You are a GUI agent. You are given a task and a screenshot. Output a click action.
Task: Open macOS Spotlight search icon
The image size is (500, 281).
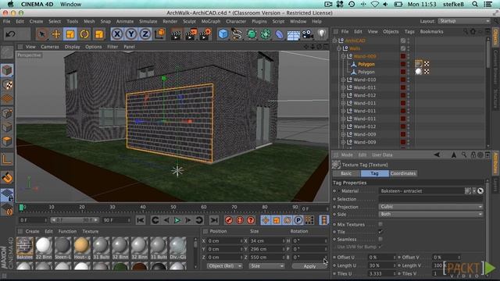[x=475, y=4]
